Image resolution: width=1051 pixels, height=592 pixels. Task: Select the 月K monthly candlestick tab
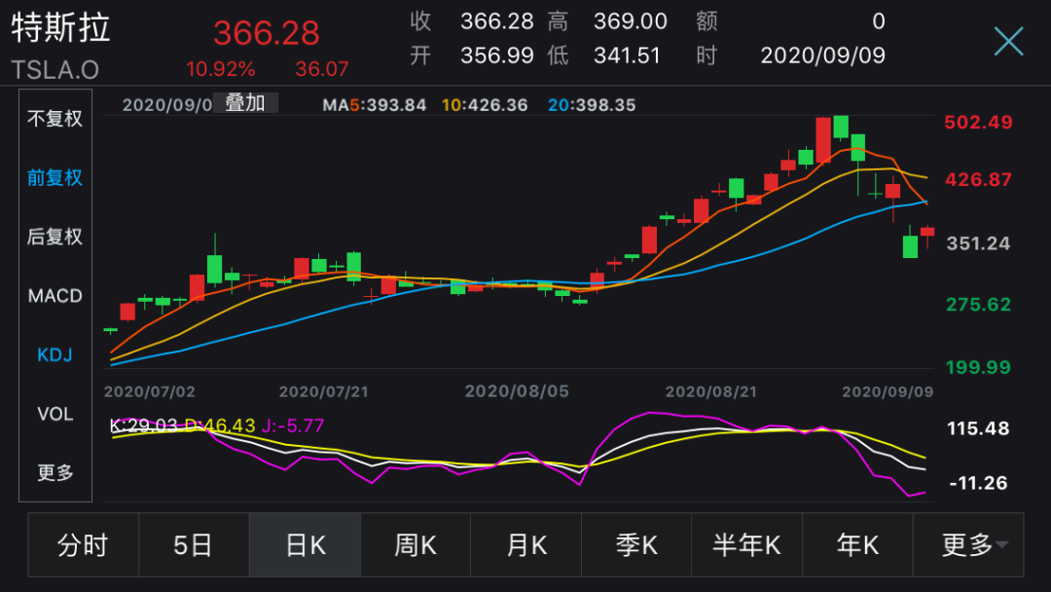point(526,545)
